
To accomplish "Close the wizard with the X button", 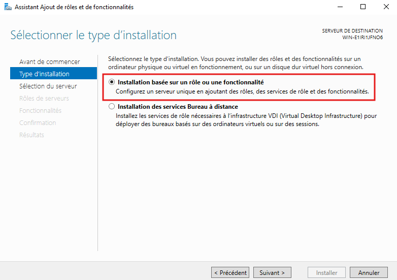I will [x=385, y=7].
